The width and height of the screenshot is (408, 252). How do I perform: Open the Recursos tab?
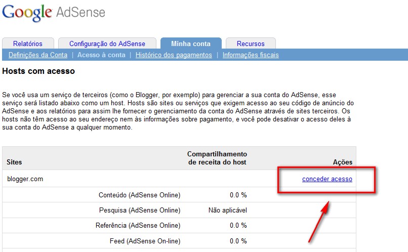251,44
